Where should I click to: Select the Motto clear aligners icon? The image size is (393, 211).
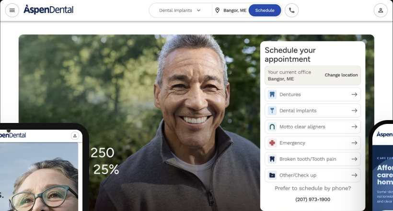(272, 127)
